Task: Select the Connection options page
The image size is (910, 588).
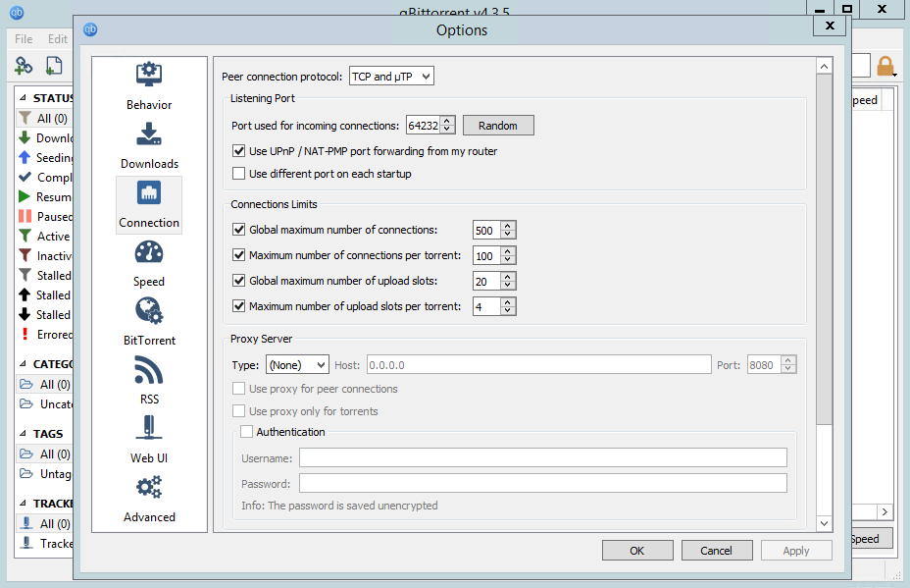Action: click(x=149, y=205)
